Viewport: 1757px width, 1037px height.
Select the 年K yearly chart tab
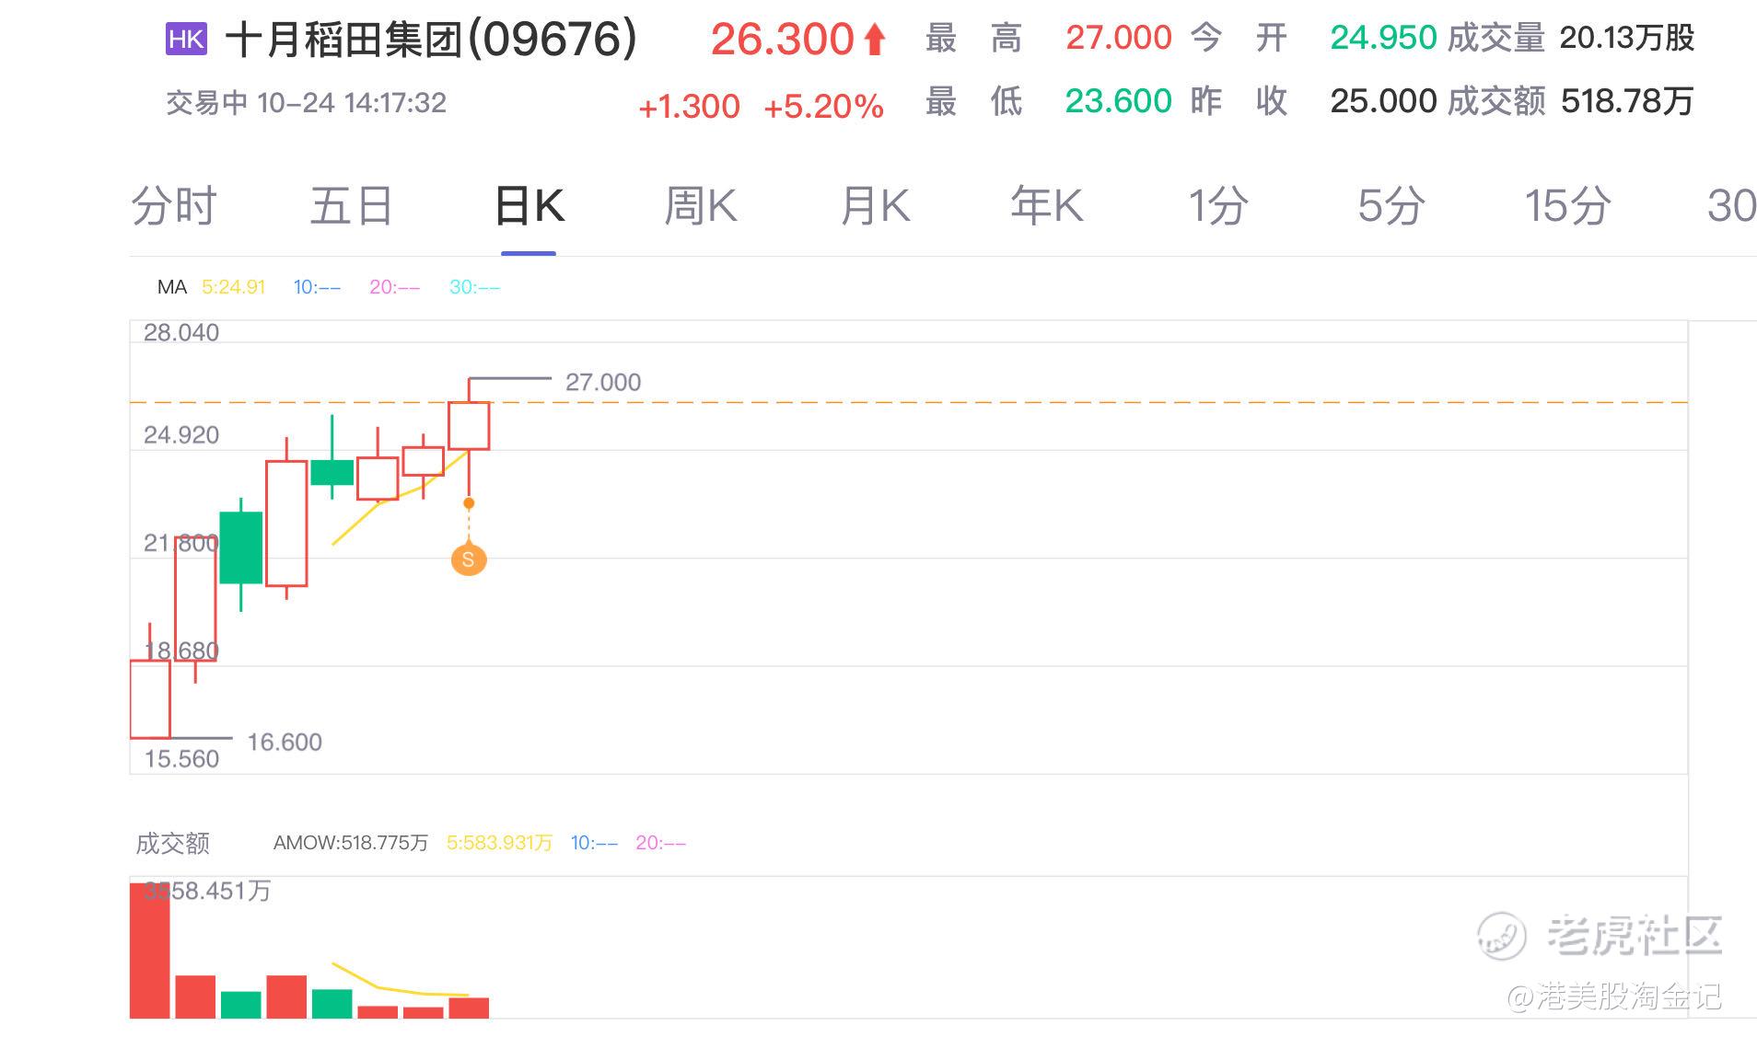click(1047, 205)
